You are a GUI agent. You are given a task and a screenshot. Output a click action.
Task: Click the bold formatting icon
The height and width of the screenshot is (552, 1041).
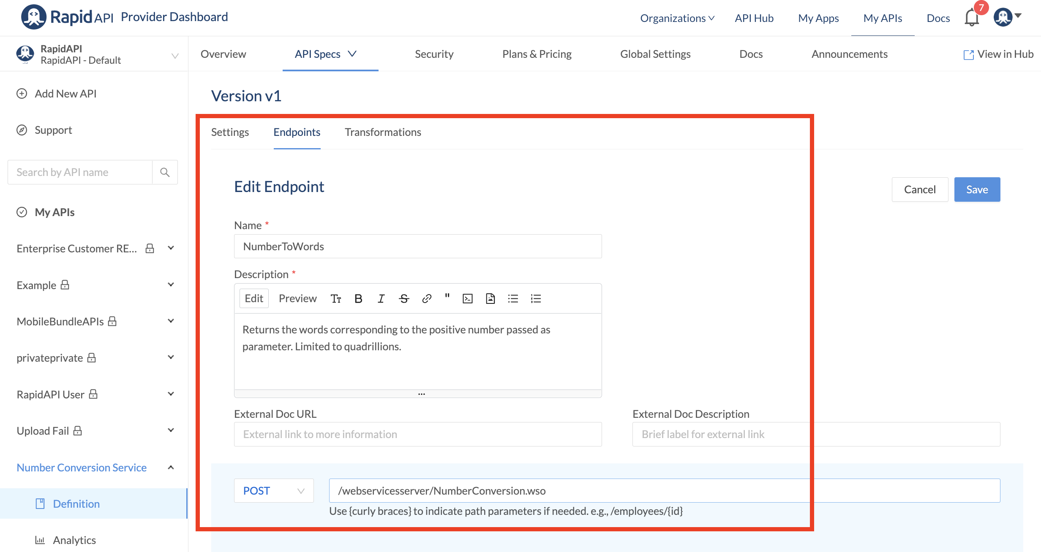click(x=358, y=299)
